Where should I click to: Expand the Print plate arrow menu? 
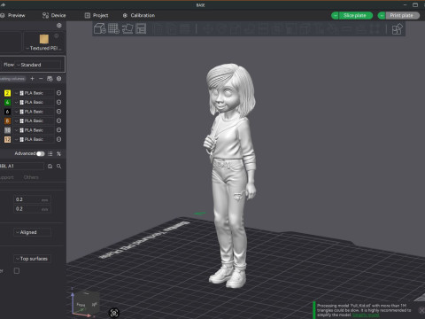(382, 15)
